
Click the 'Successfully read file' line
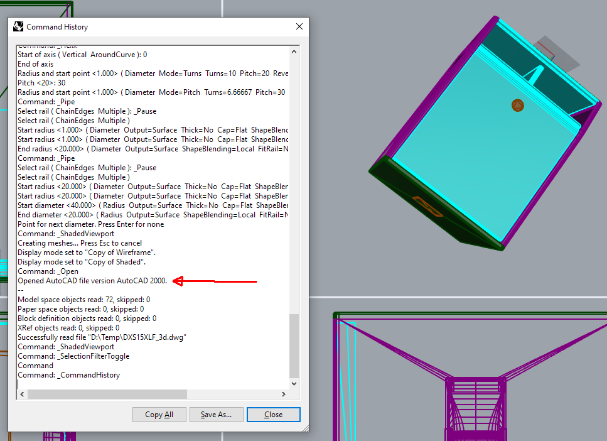102,337
